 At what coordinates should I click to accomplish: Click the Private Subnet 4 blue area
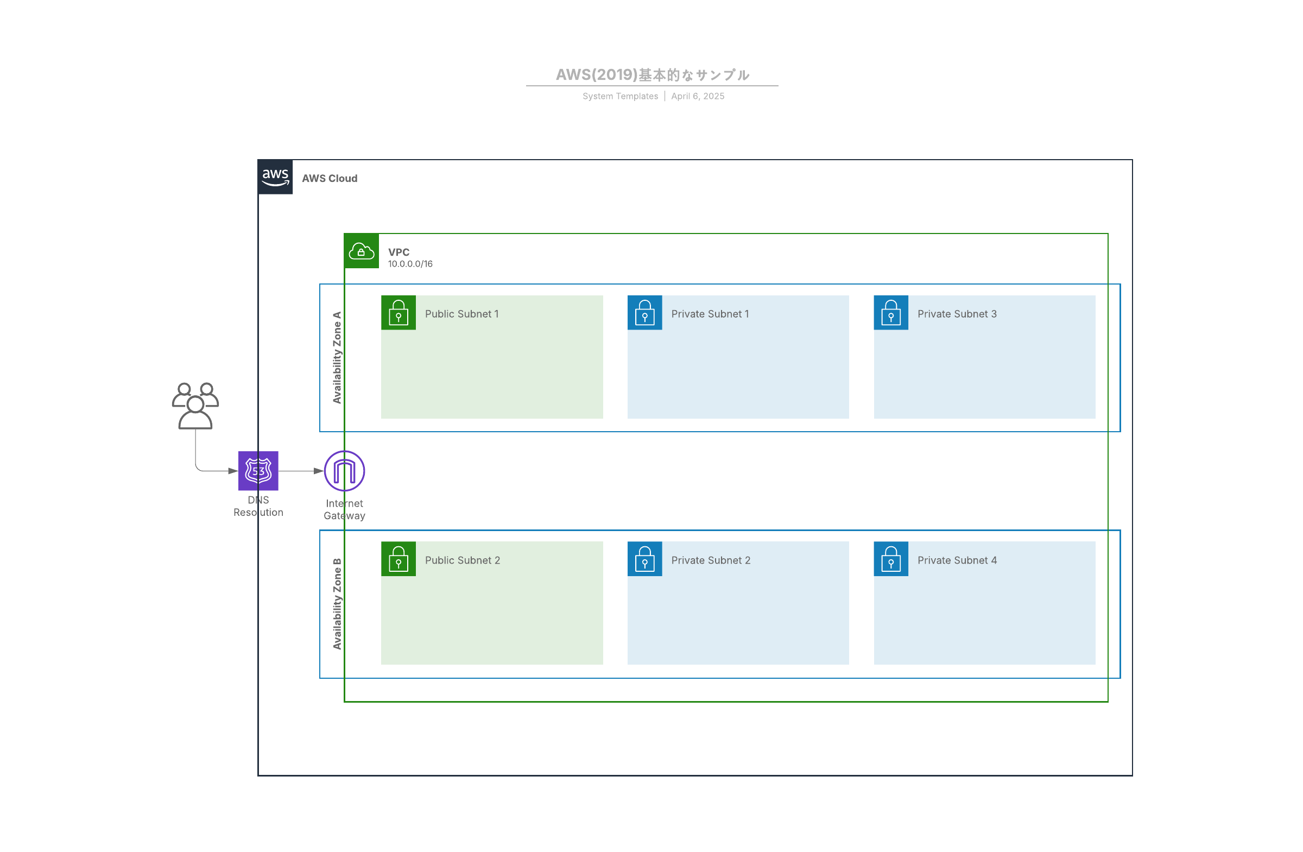pos(984,603)
